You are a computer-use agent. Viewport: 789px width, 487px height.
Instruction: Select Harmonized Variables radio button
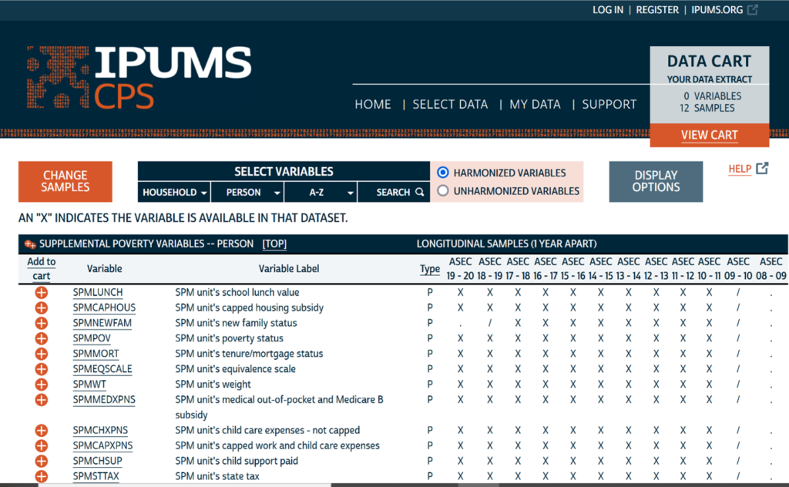443,173
